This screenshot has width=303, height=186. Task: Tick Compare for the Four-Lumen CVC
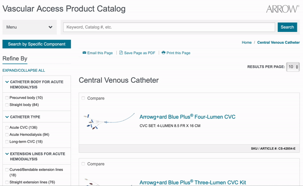pos(83,98)
